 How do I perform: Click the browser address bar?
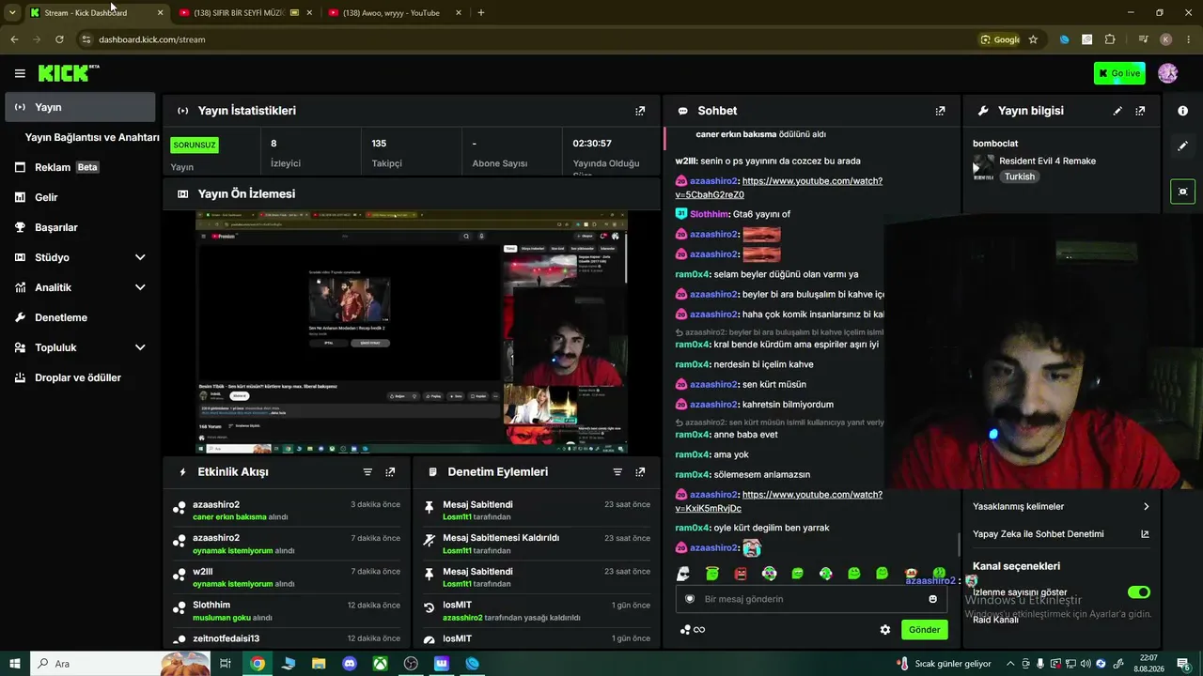click(526, 39)
